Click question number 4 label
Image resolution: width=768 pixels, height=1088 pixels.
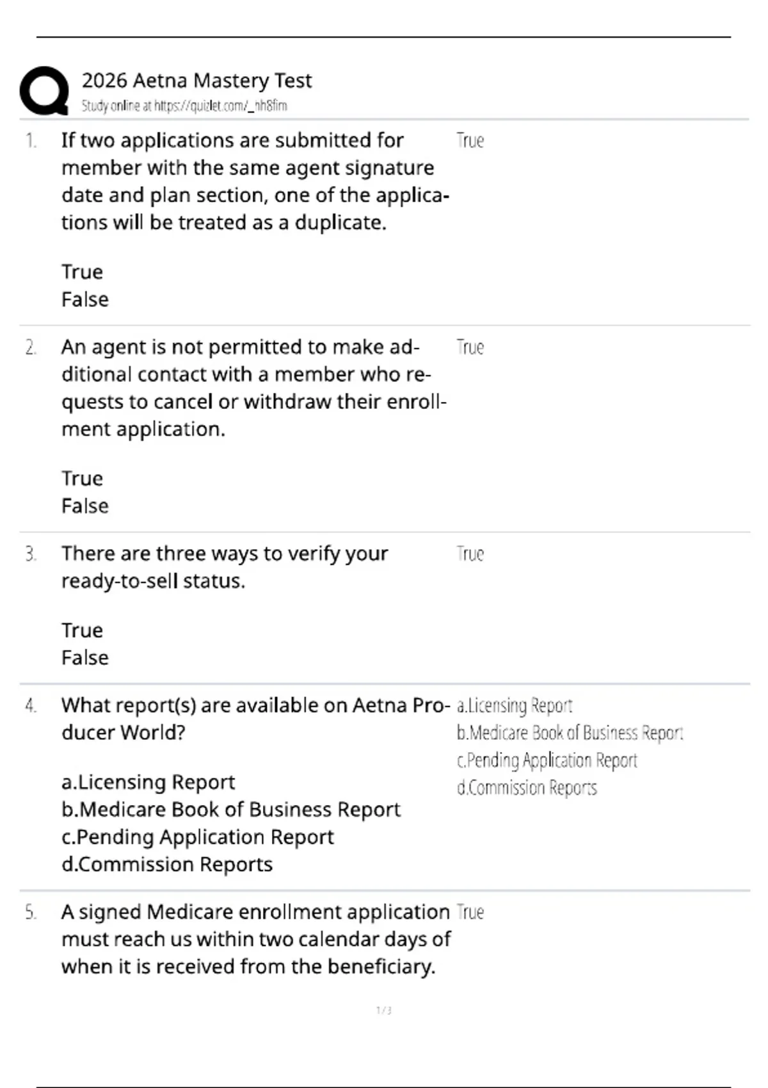31,706
